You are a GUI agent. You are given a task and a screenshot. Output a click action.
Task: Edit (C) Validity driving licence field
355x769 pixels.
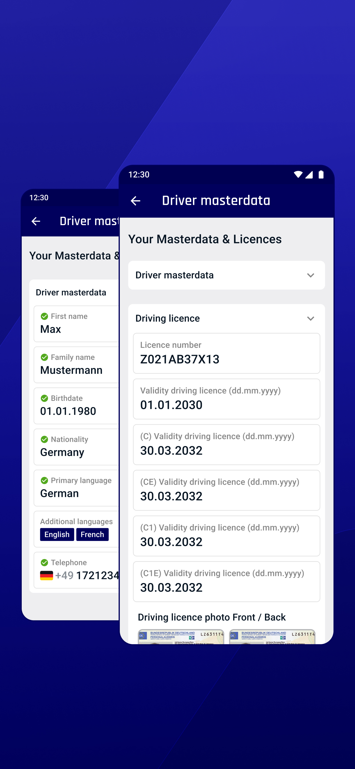[x=226, y=445]
